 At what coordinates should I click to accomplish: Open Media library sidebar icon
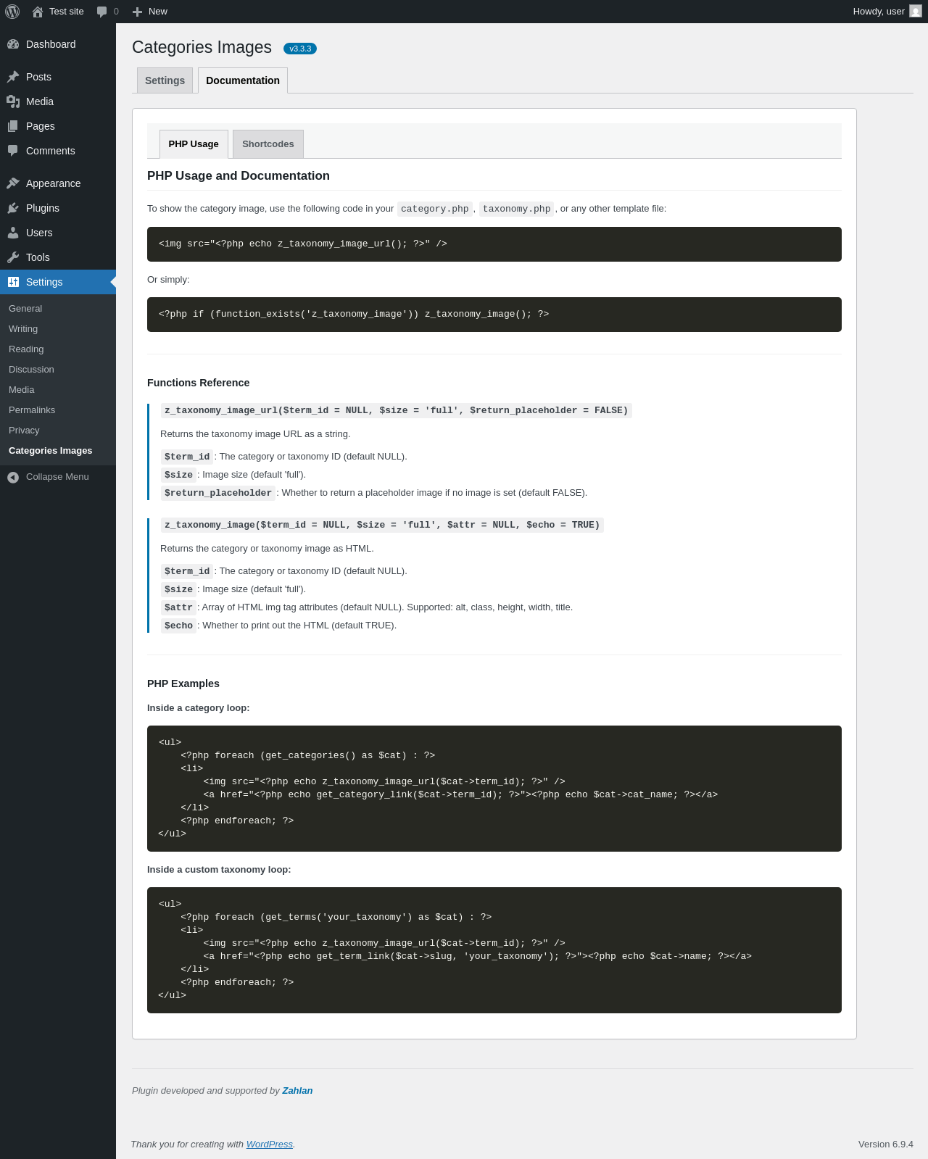(x=13, y=101)
